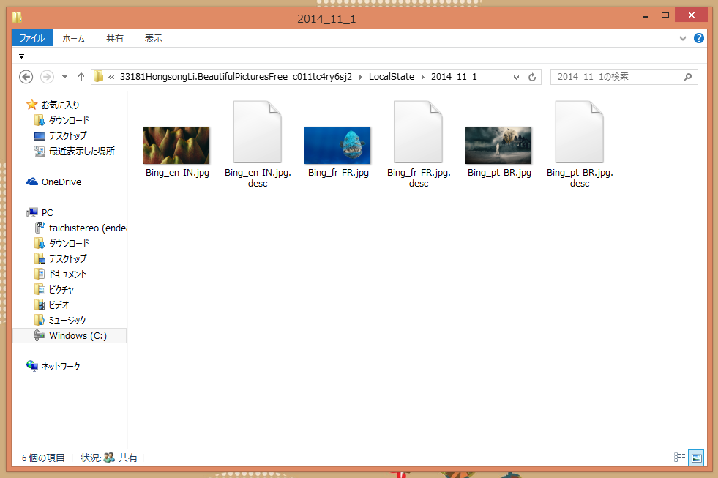The width and height of the screenshot is (718, 478).
Task: Select OneDrive in the navigation pane
Action: tap(54, 182)
